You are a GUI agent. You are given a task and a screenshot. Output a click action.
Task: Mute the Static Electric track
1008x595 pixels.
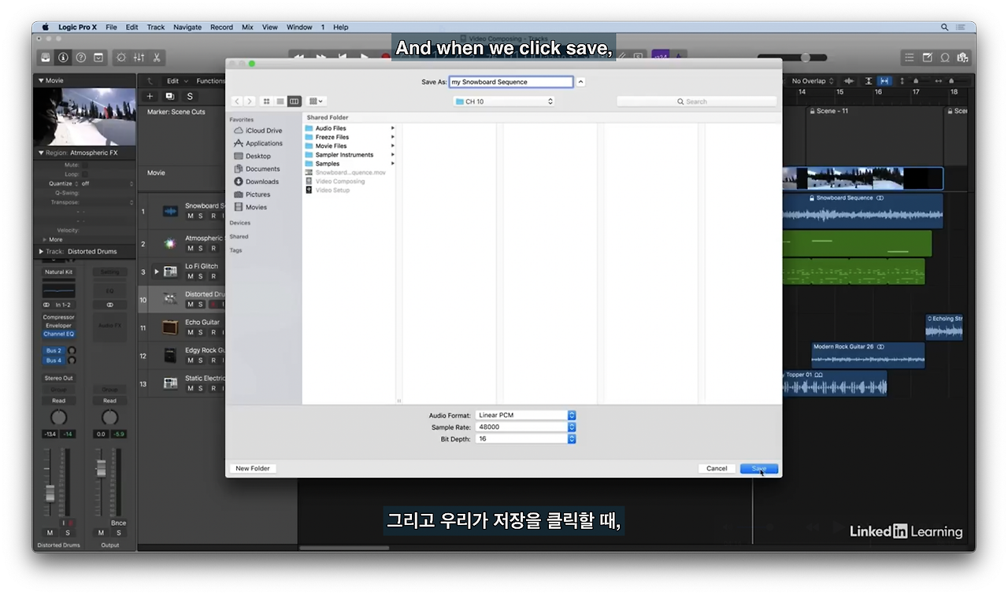[x=190, y=389]
